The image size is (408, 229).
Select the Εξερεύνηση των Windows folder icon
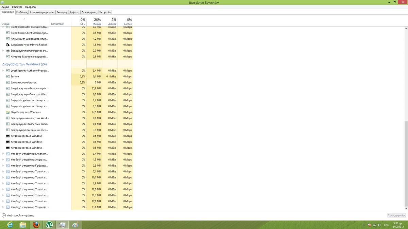[x=8, y=112]
